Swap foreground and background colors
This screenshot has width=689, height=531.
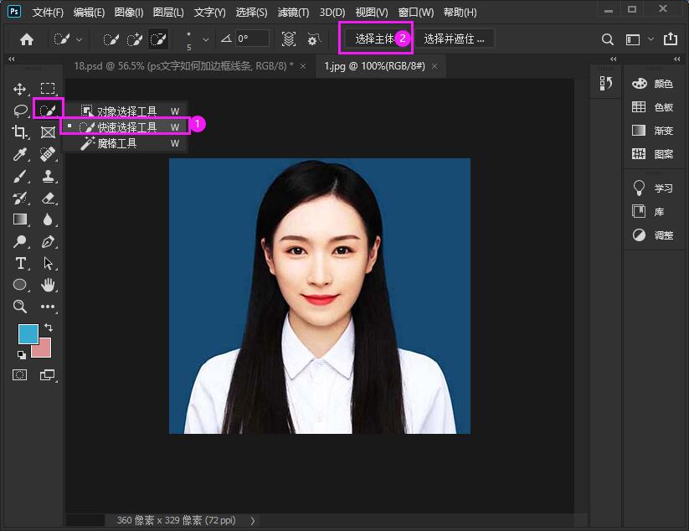pyautogui.click(x=49, y=327)
